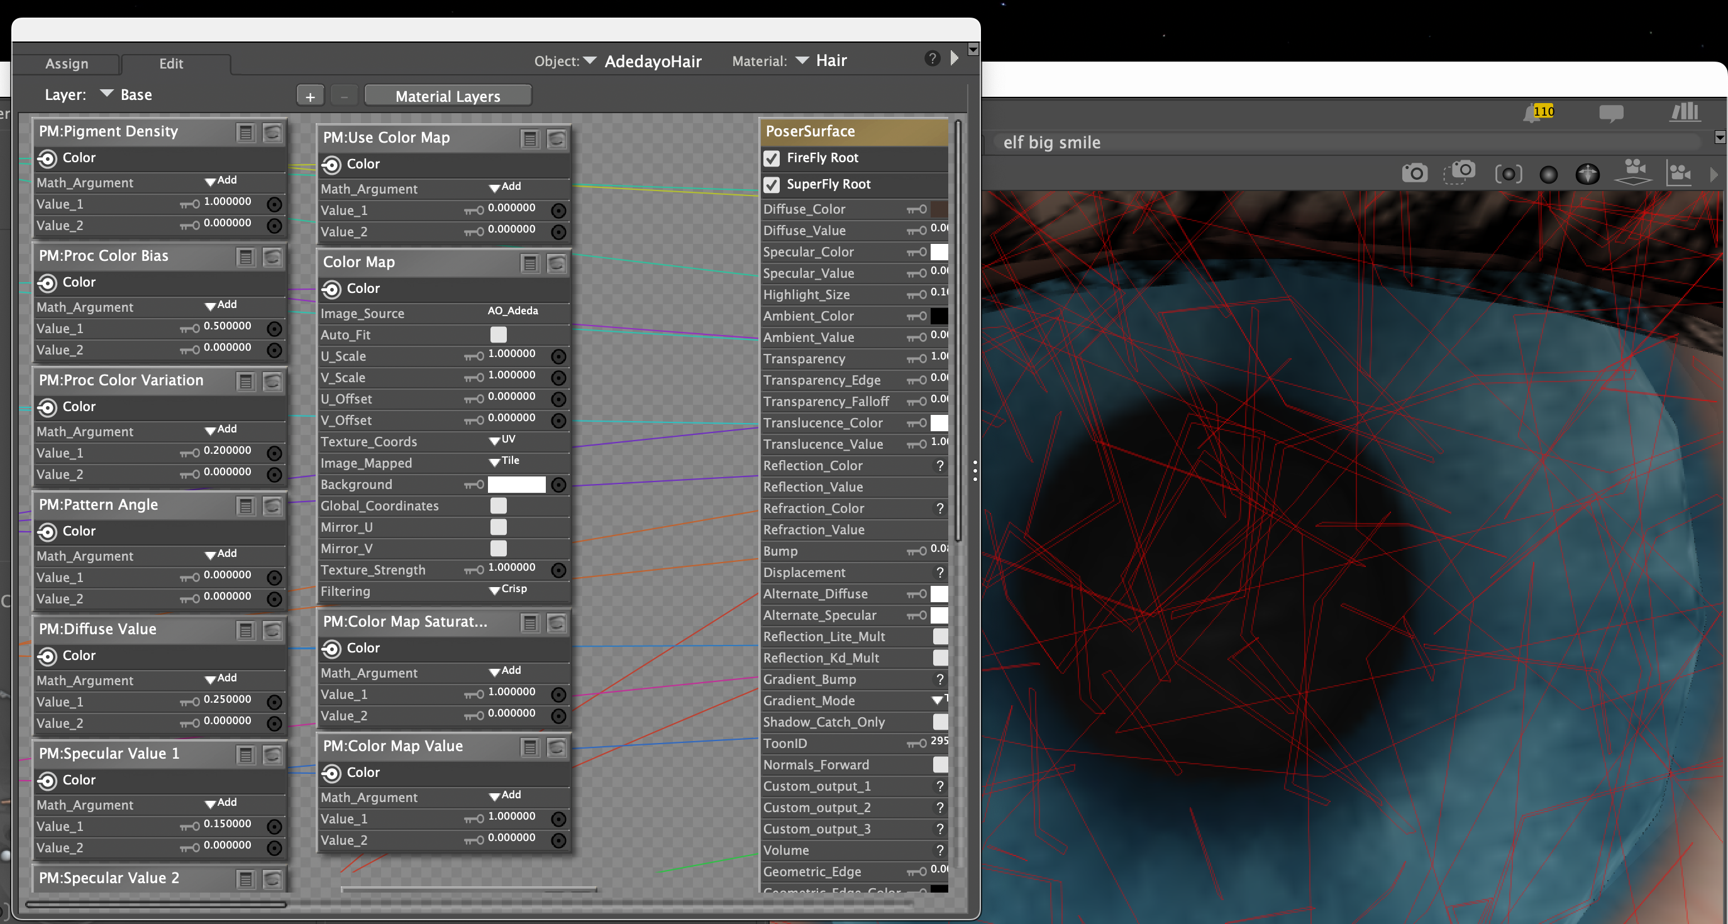Open the speech bubble comments icon
Screen dimensions: 1728x924
(1610, 113)
